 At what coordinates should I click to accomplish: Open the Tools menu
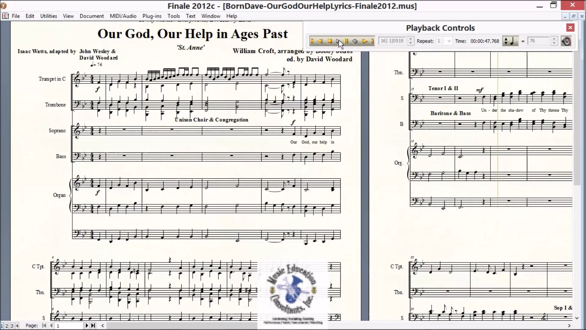174,16
